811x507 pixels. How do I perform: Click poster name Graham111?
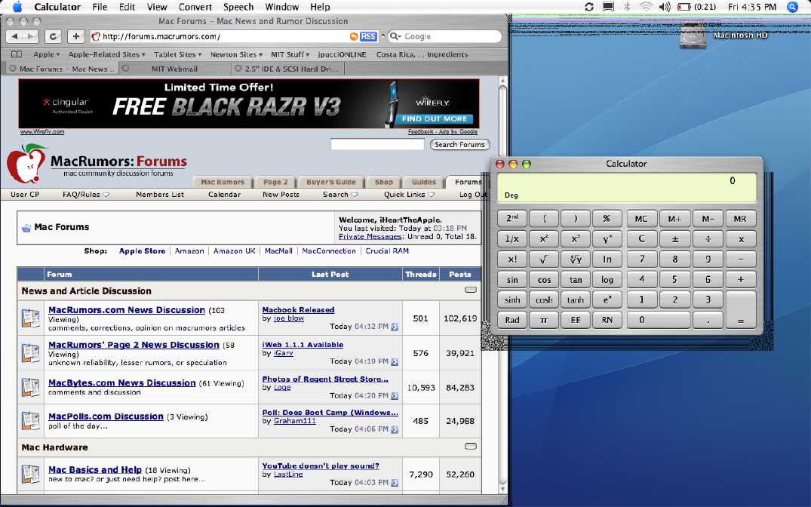pyautogui.click(x=295, y=421)
